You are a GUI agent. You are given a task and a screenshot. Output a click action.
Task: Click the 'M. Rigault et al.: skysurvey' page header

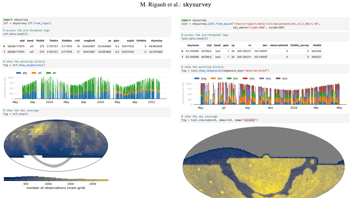(175, 4)
